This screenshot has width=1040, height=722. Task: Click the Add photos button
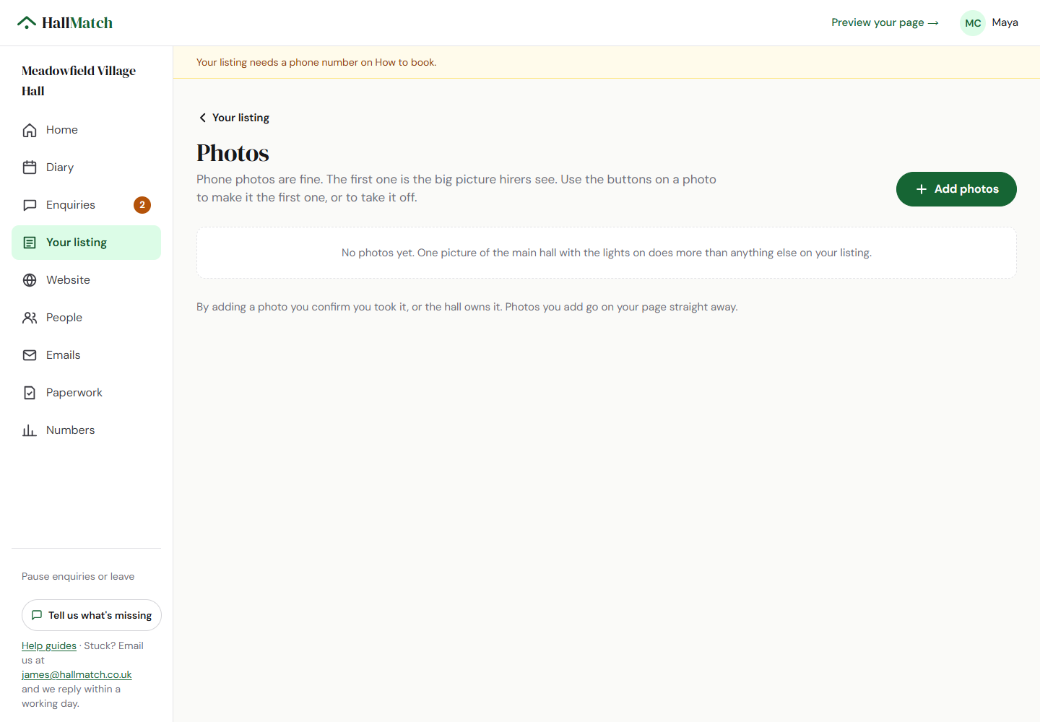point(956,189)
